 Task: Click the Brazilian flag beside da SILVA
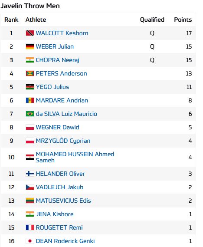point(30,114)
